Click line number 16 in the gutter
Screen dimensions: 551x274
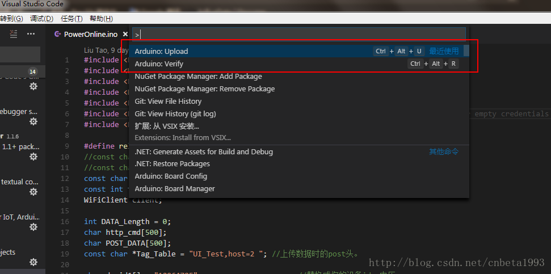pos(65,222)
